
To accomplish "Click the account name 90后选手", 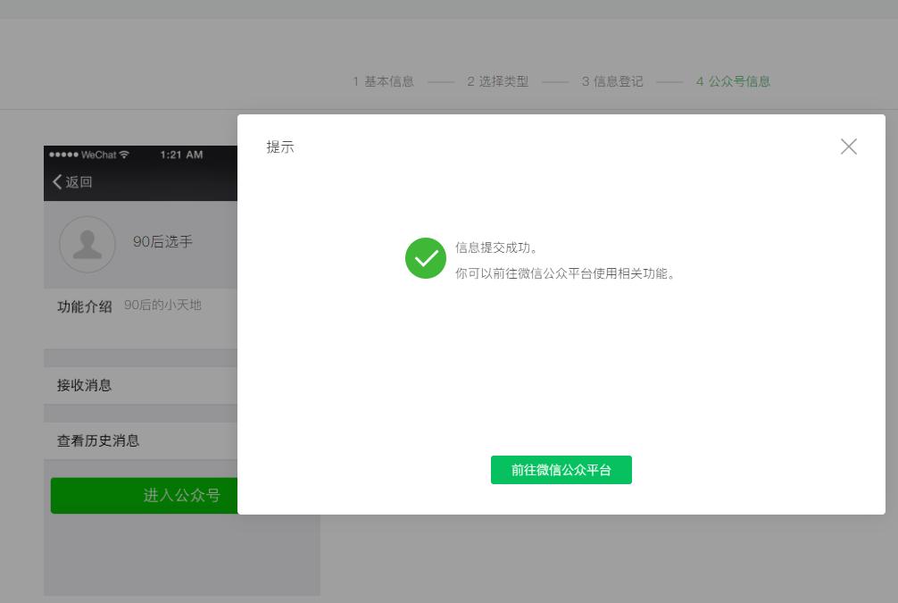I will tap(162, 241).
